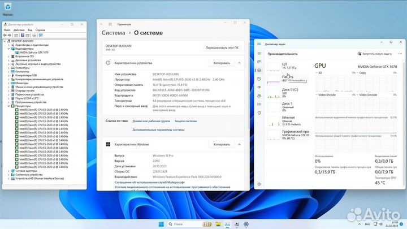Expand Клавиатуры node
Screen dimensions: 407x229
coord(8,68)
